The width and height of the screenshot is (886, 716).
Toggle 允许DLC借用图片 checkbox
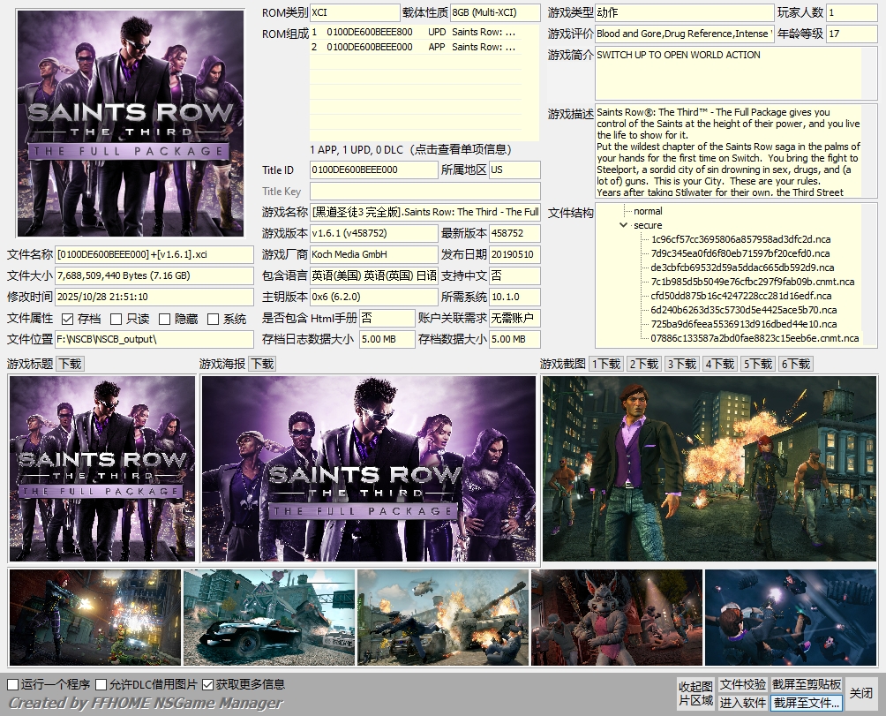coord(101,684)
